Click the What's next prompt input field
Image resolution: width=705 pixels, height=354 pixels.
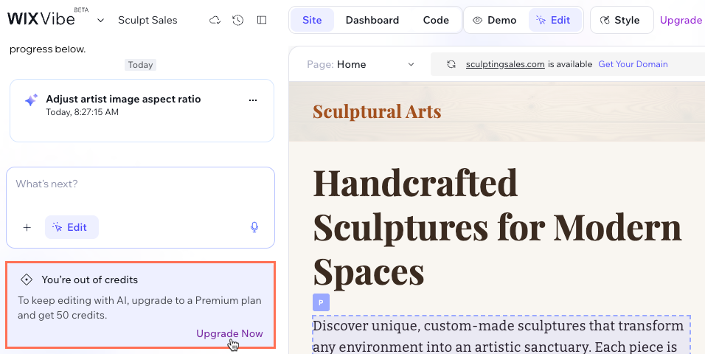(x=140, y=184)
